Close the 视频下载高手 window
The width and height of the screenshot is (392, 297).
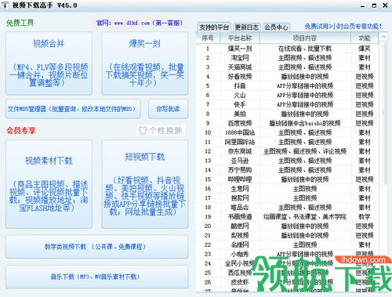385,5
